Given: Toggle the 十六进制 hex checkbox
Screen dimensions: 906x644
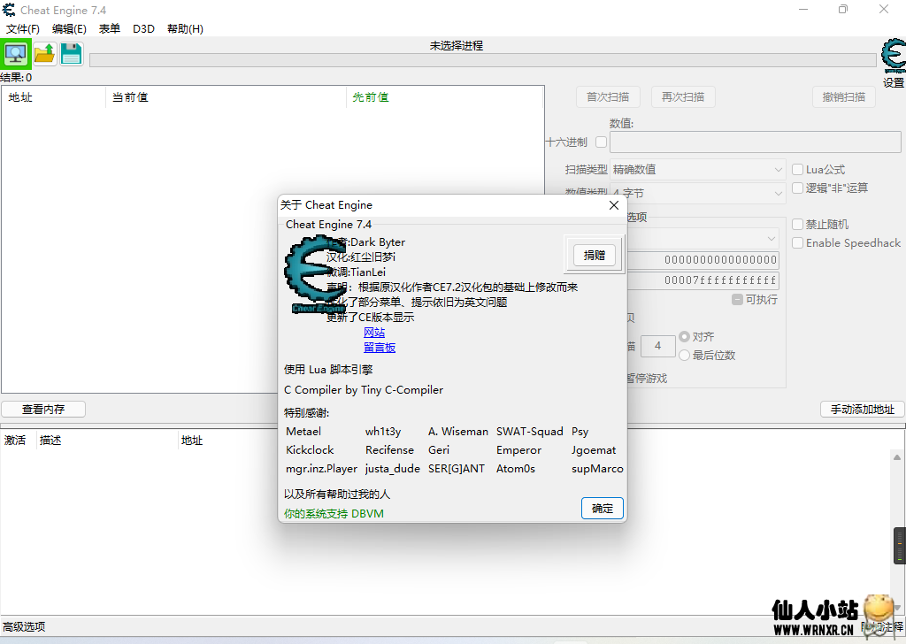Looking at the screenshot, I should (601, 142).
